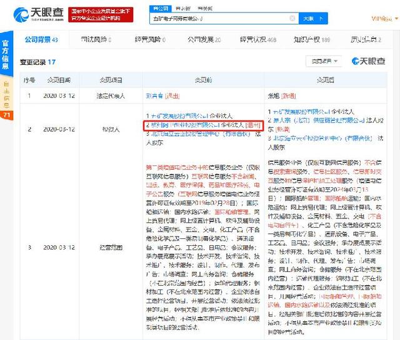Click the [新增] tag beside 朱旭
This screenshot has height=340, width=400.
click(289, 95)
